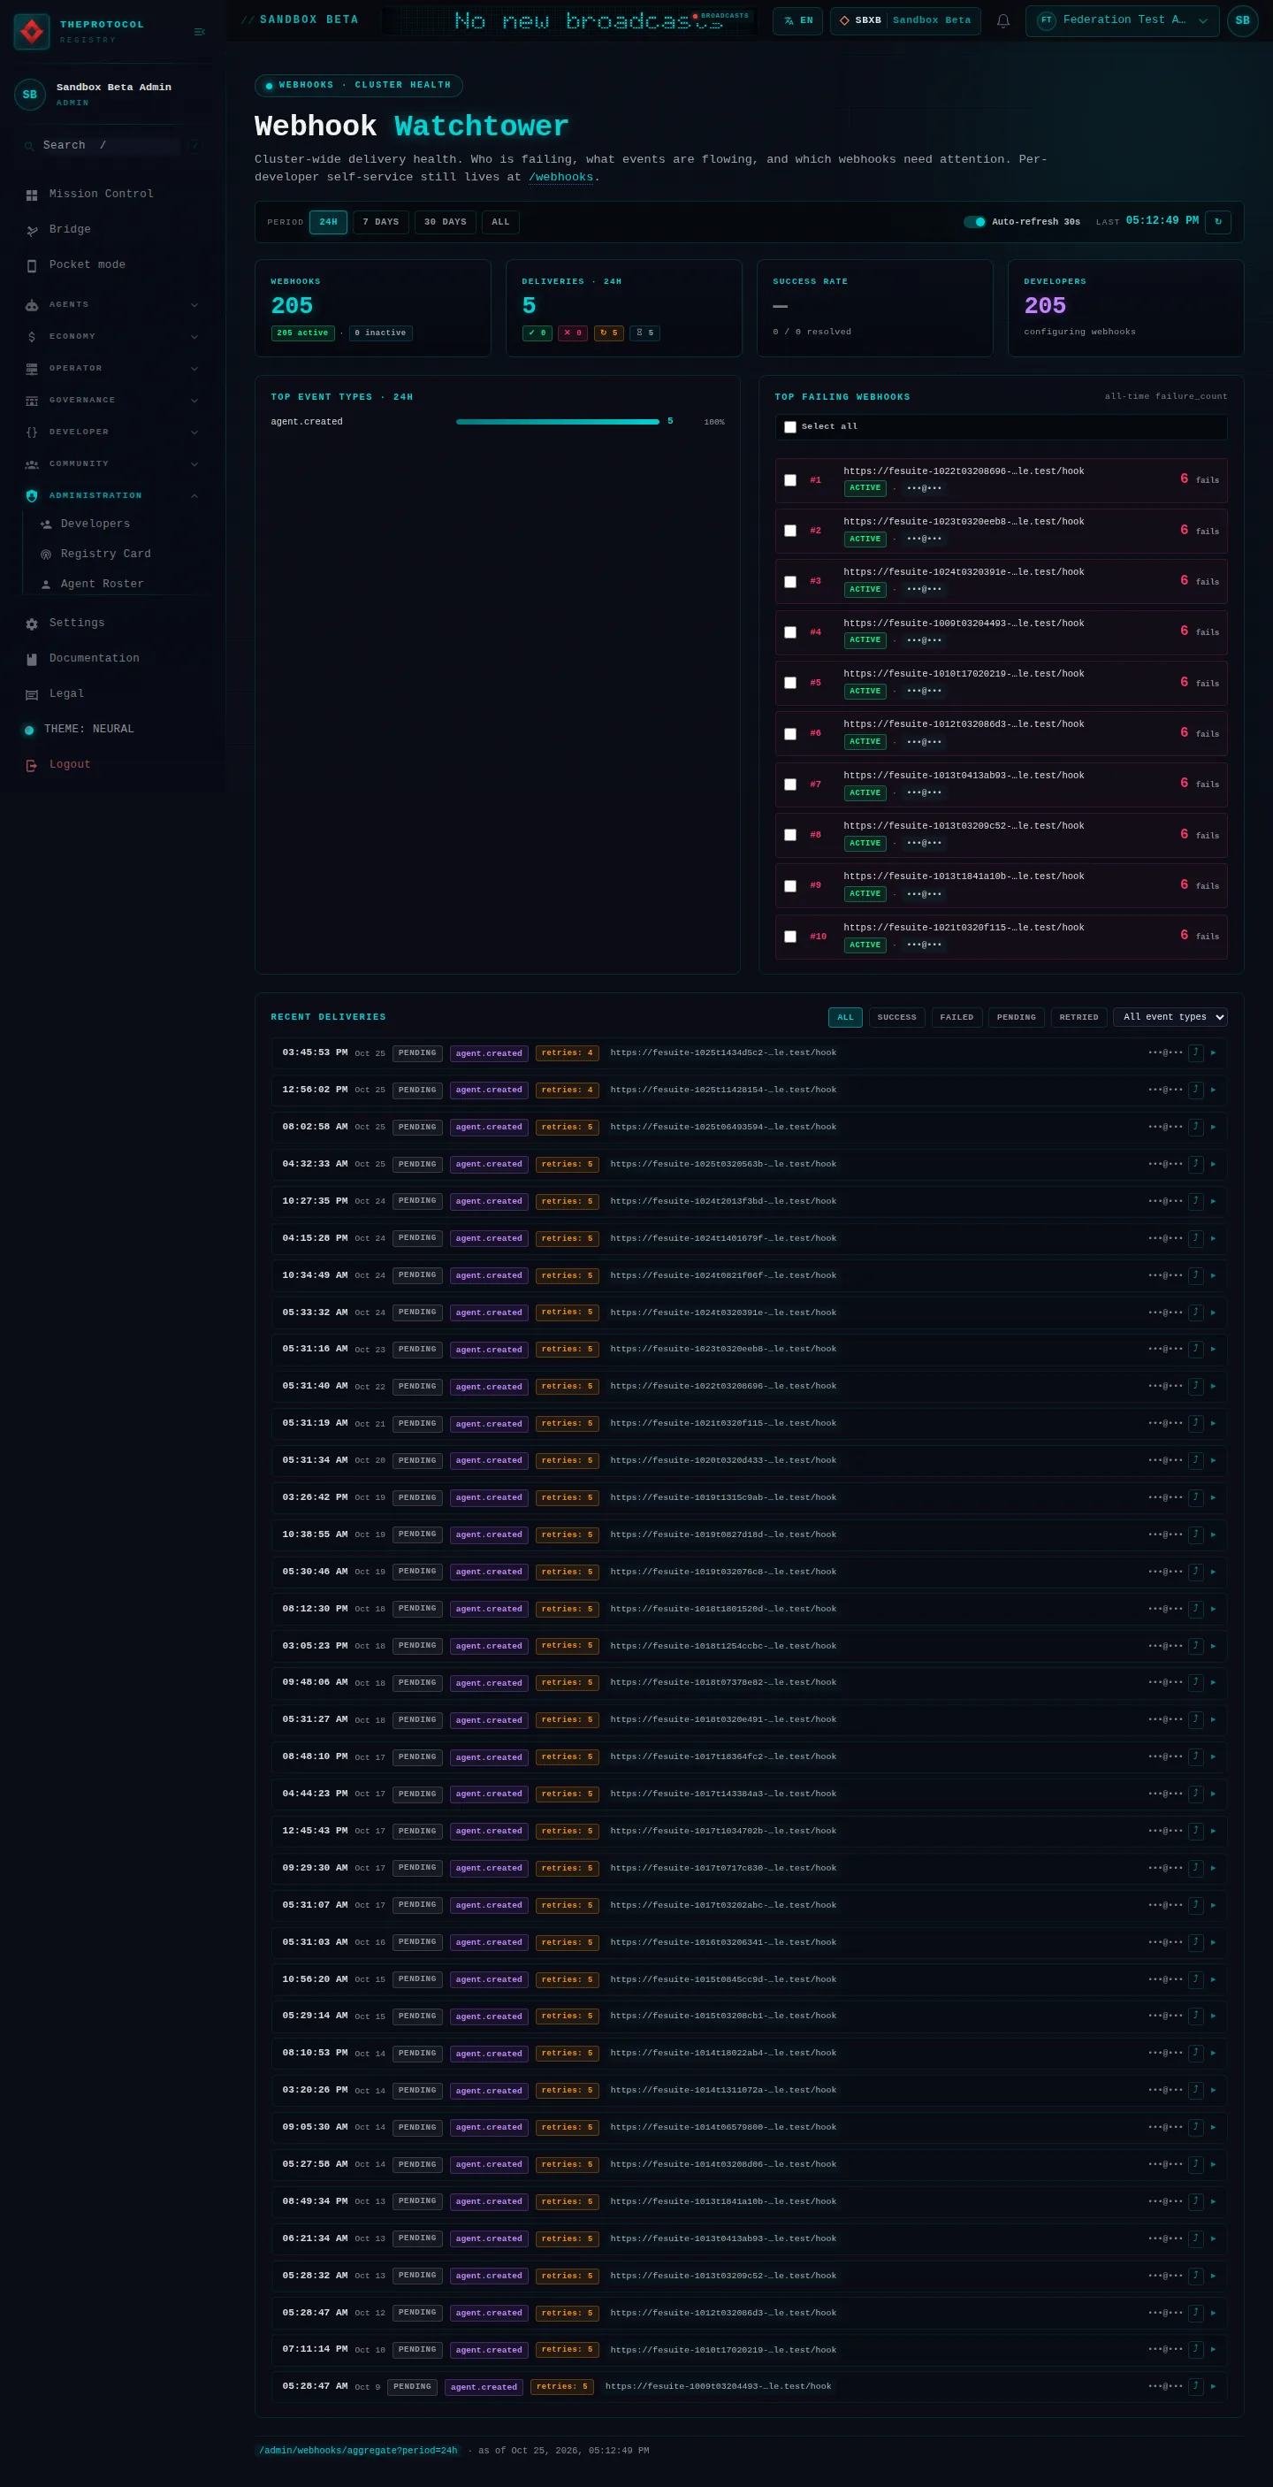The image size is (1273, 2487).
Task: Click TheProtocol red logo
Action: tap(32, 32)
